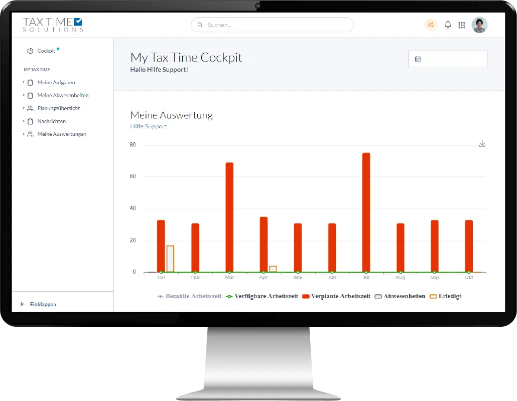Screen dimensions: 517x401
Task: Click the red Sep bar
Action: tap(435, 246)
